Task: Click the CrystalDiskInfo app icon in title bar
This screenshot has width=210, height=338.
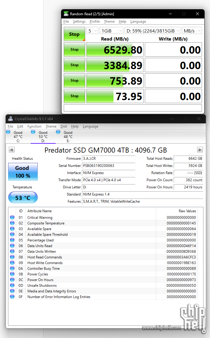Action: pyautogui.click(x=10, y=119)
